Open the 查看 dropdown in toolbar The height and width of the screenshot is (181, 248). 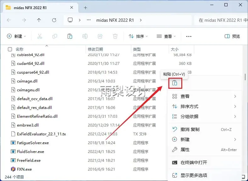coord(166,36)
